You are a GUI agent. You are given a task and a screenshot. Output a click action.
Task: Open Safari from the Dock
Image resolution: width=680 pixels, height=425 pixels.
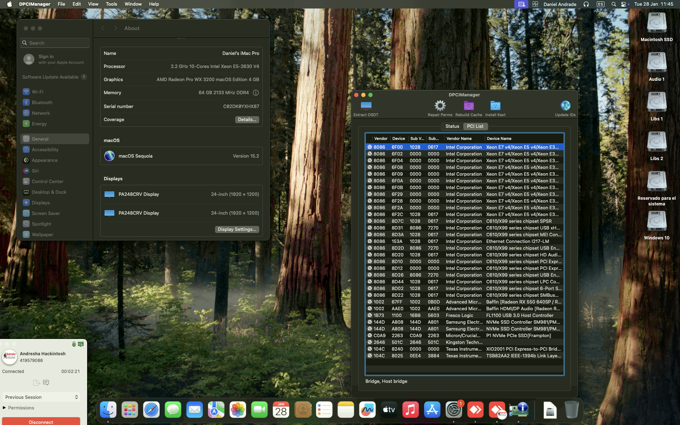point(151,410)
